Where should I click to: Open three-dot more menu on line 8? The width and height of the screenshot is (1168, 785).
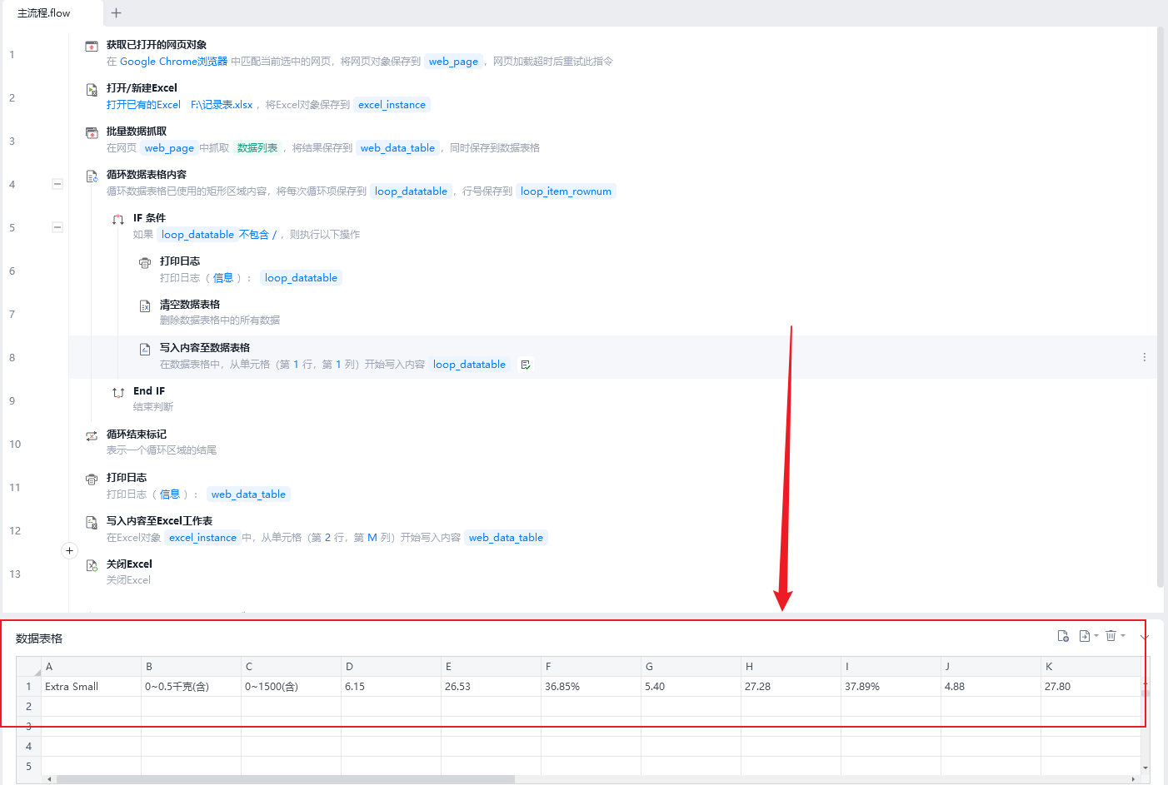click(x=1145, y=357)
